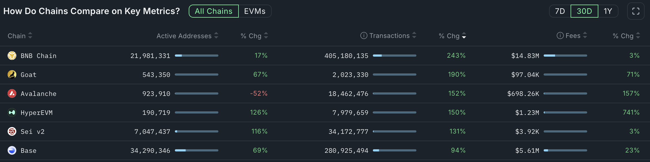Select the All Chains tab
The image size is (650, 162).
coord(213,11)
